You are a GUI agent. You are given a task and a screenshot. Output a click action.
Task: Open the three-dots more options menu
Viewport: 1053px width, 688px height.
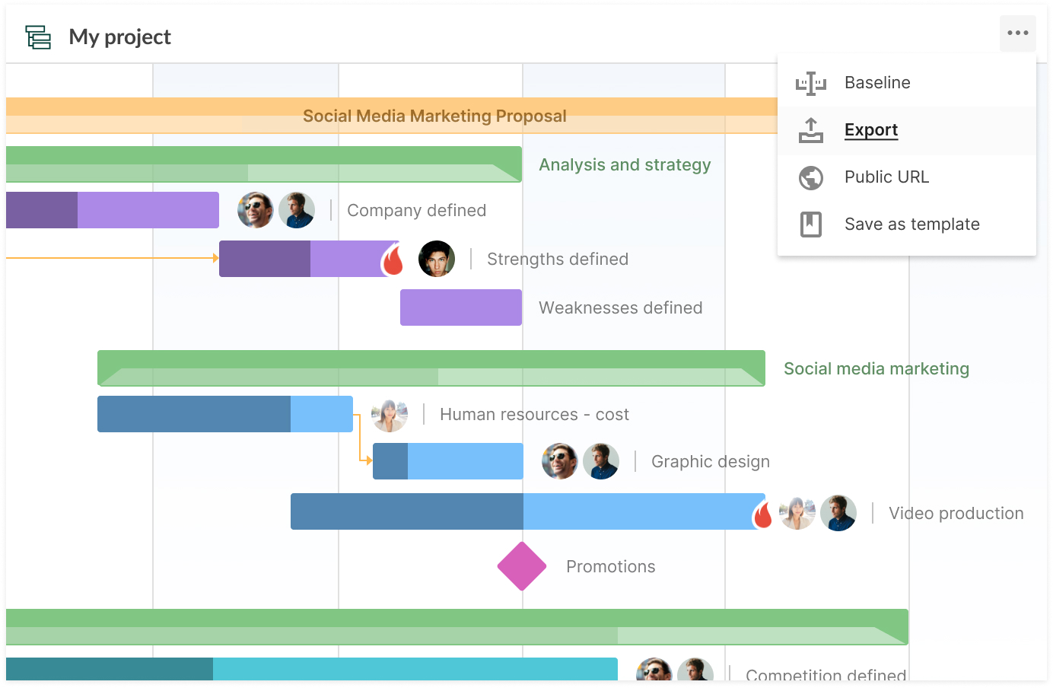(1017, 33)
